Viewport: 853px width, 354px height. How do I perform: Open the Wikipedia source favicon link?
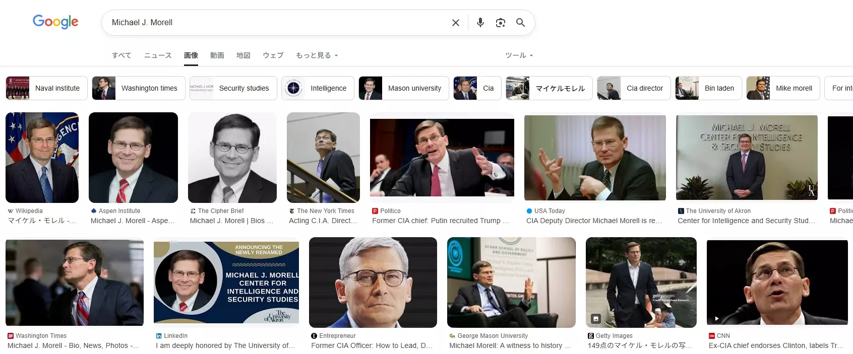point(11,211)
